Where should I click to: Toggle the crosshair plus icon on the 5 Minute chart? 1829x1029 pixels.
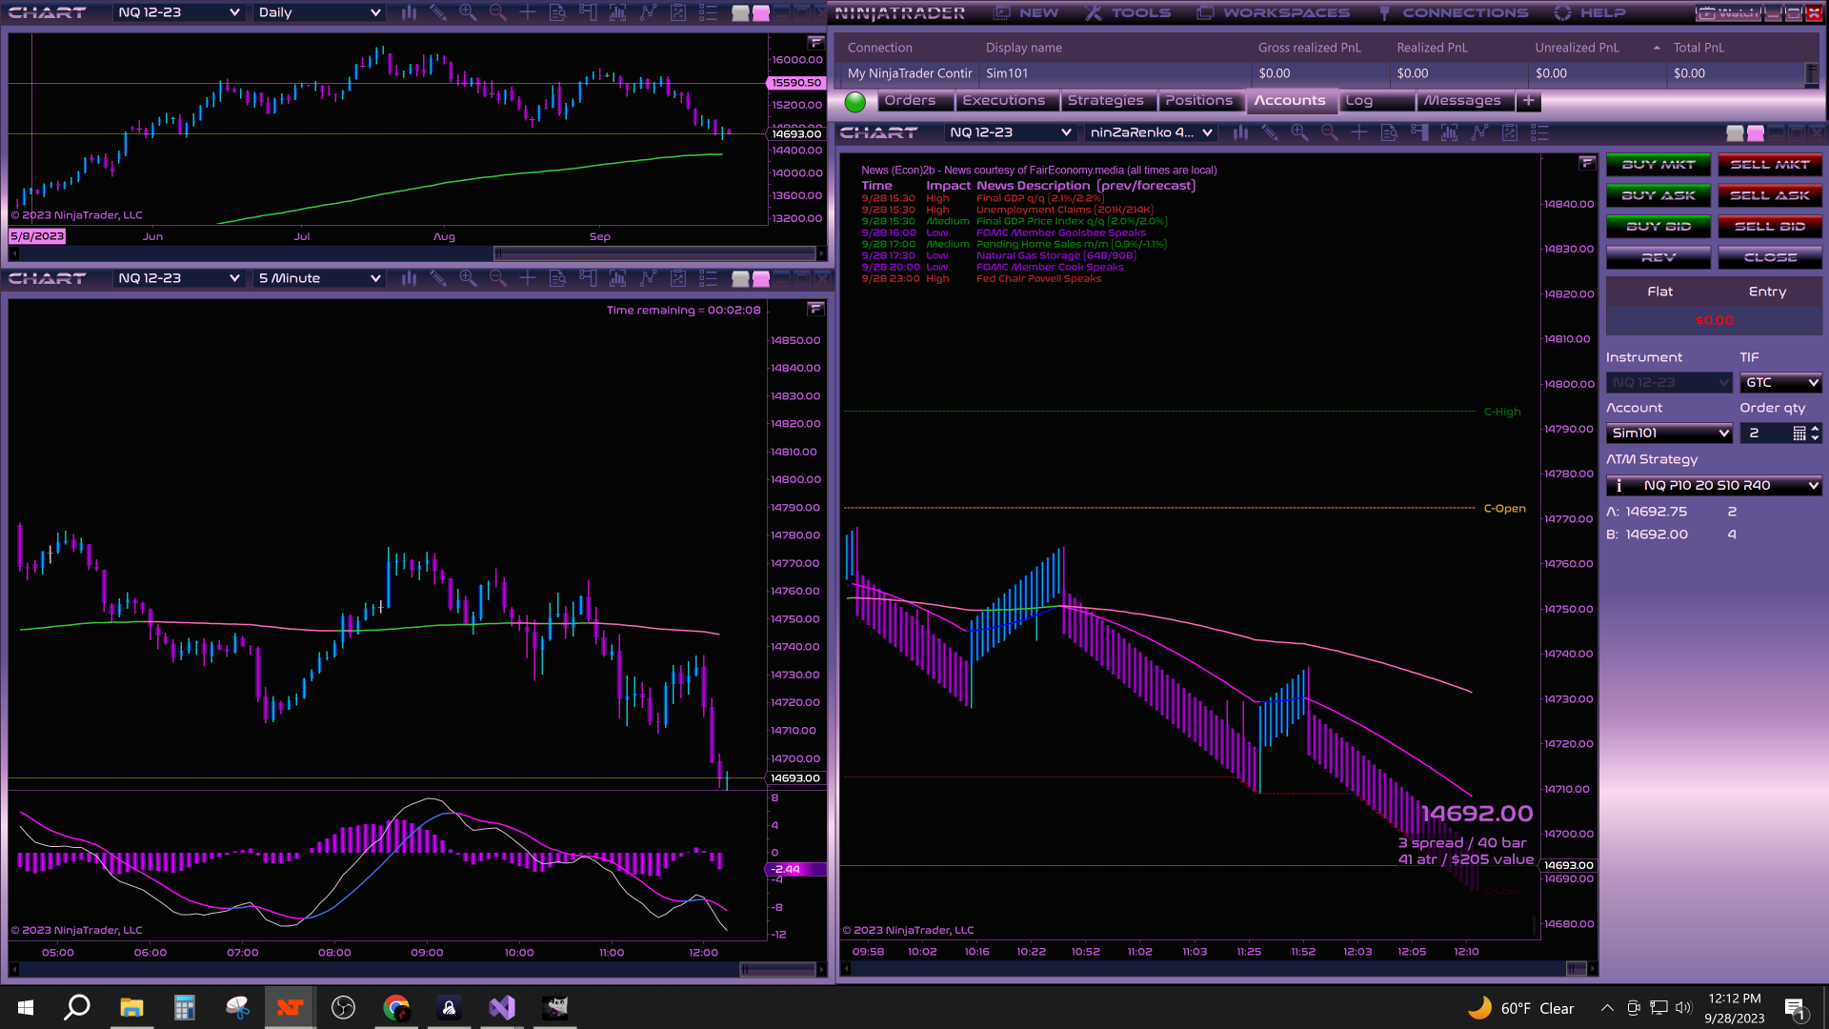528,278
